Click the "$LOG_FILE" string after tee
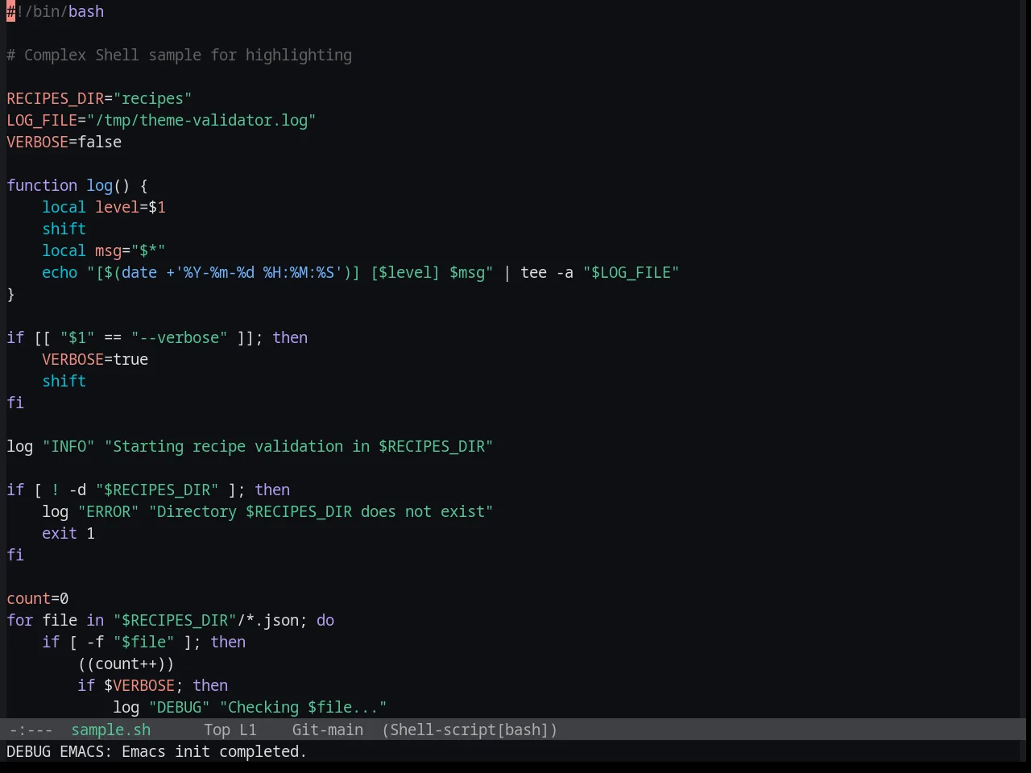1031x773 pixels. [631, 272]
